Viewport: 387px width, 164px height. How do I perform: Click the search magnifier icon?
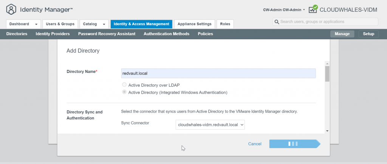[x=277, y=22]
